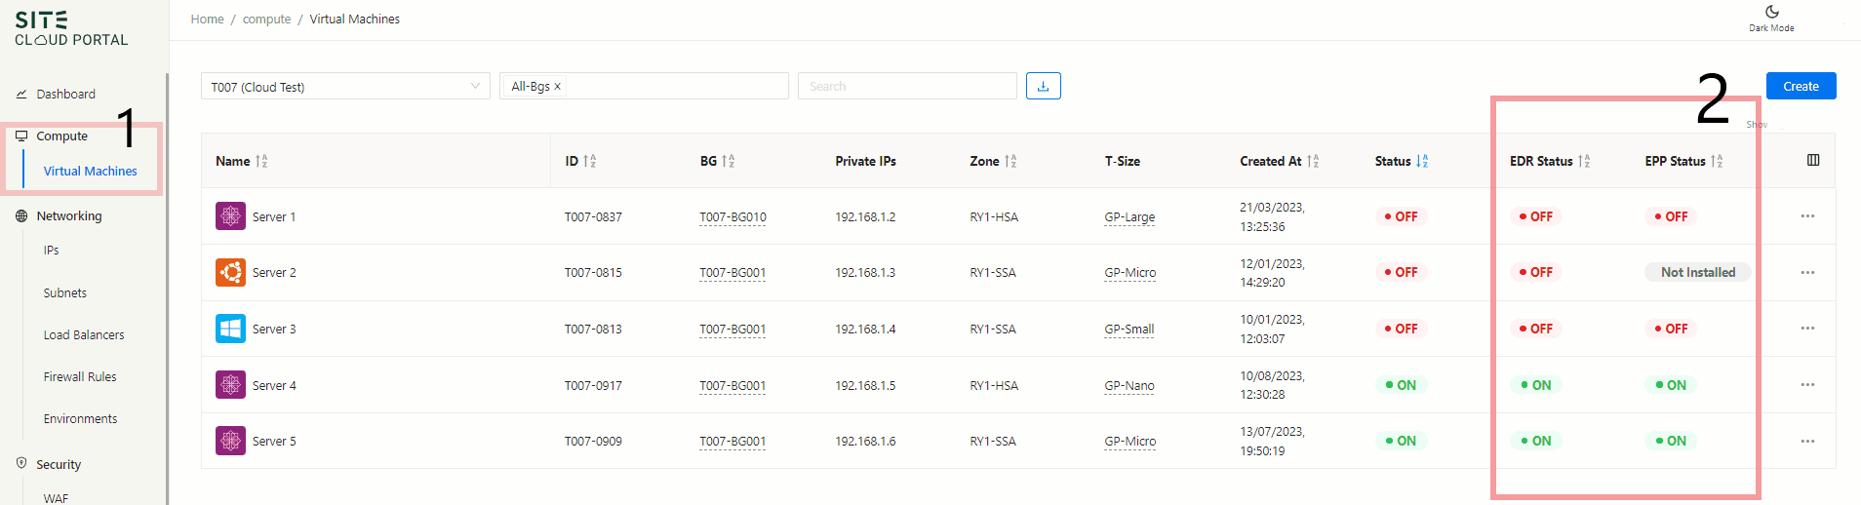Click the Search input field
This screenshot has height=505, width=1861.
tap(907, 86)
